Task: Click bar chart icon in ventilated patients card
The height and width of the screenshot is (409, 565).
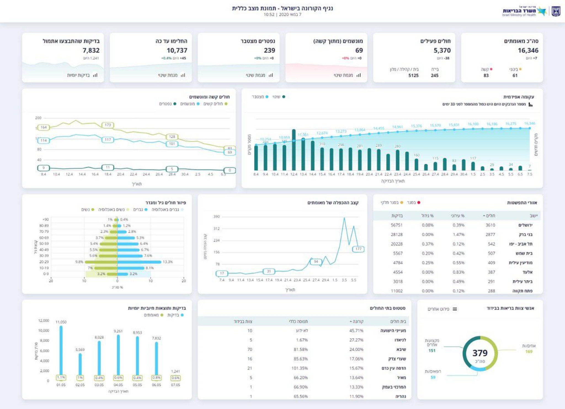Action: (358, 75)
